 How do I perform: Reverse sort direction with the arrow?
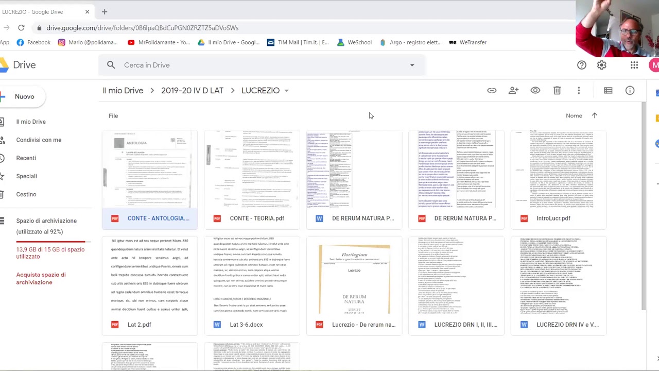click(595, 115)
